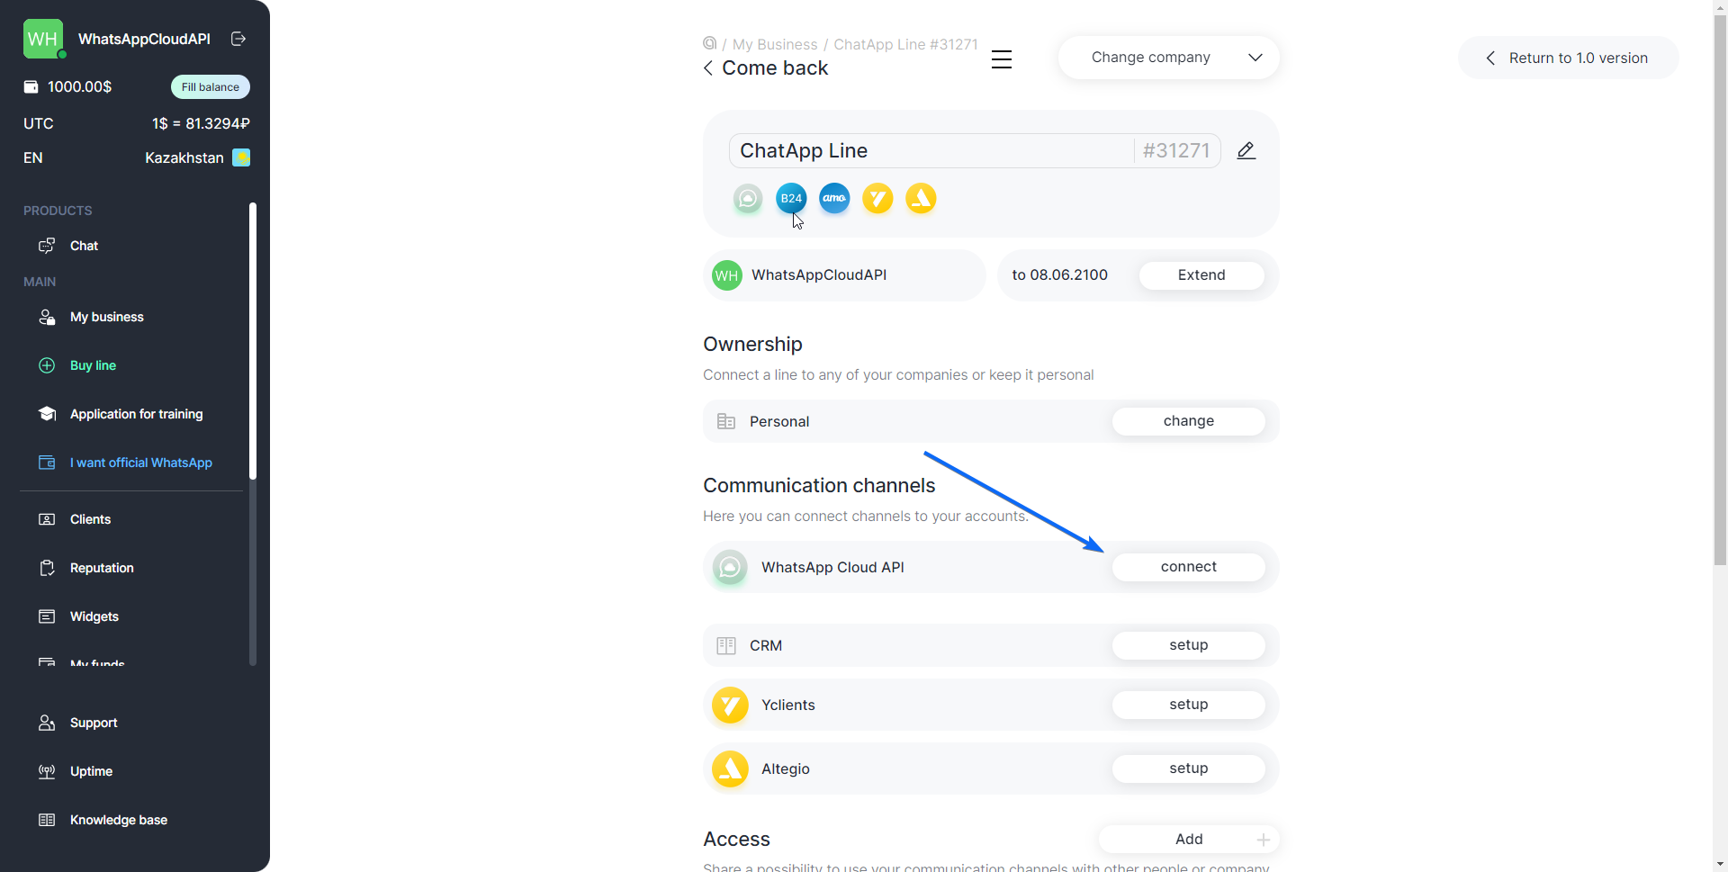This screenshot has width=1728, height=872.
Task: Open the hamburger menu near Come back
Action: click(x=1002, y=59)
